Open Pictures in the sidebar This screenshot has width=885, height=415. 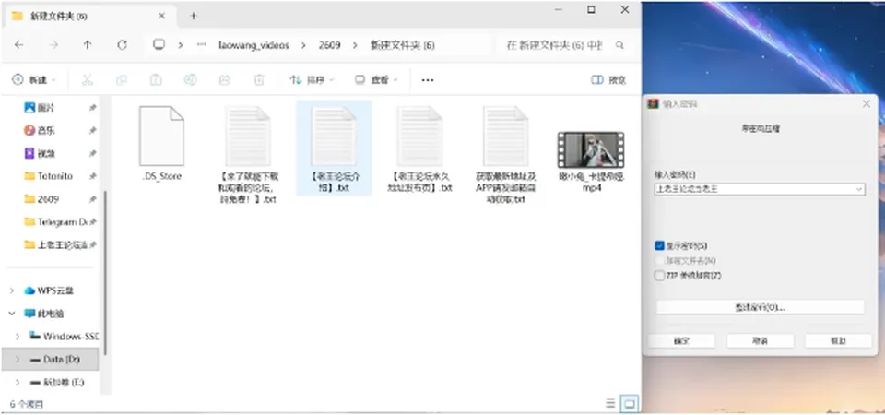46,107
